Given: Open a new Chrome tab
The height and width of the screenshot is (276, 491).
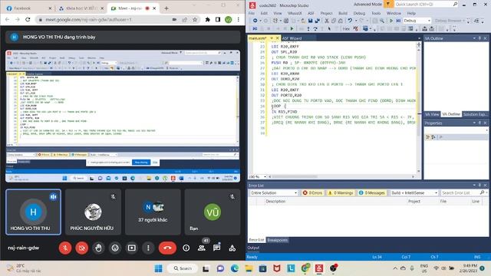Looking at the screenshot, I should (x=166, y=8).
